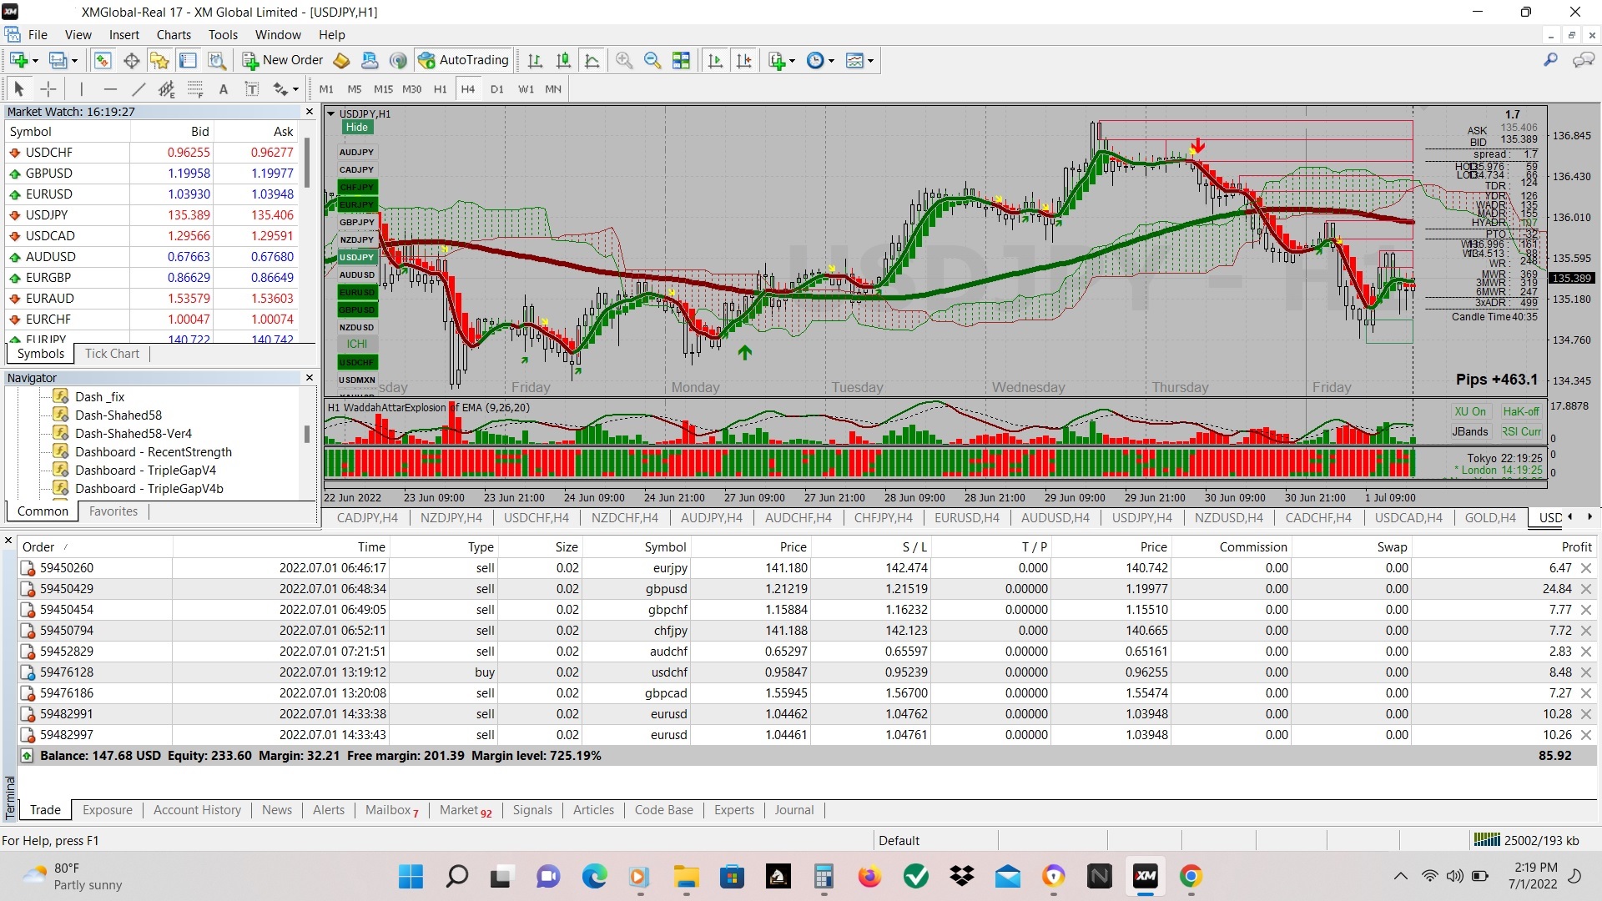Click the Zoom Out magnifier icon
The width and height of the screenshot is (1602, 901).
[652, 60]
